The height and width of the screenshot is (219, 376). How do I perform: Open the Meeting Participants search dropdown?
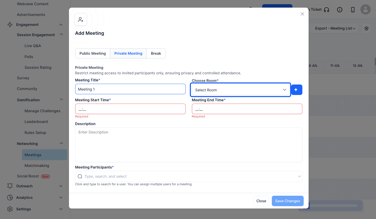coord(189,176)
